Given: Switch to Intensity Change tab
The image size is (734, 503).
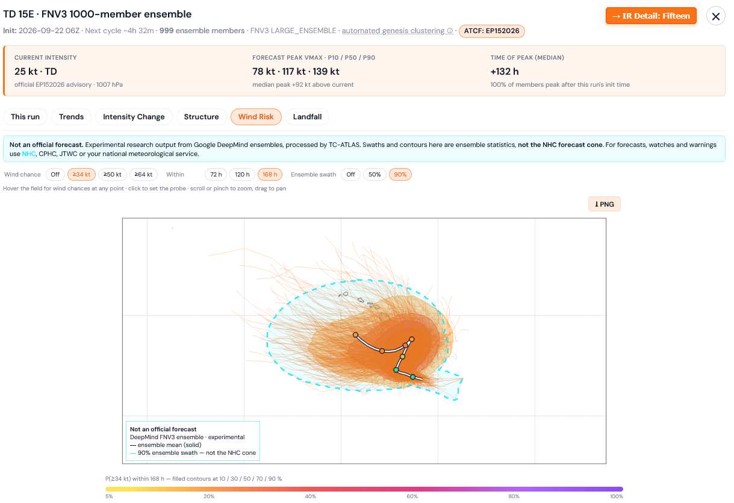Looking at the screenshot, I should pyautogui.click(x=134, y=117).
